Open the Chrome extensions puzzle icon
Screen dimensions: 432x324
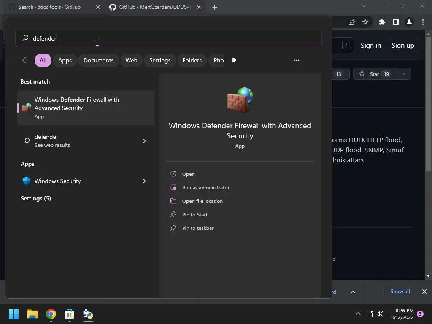click(x=382, y=22)
